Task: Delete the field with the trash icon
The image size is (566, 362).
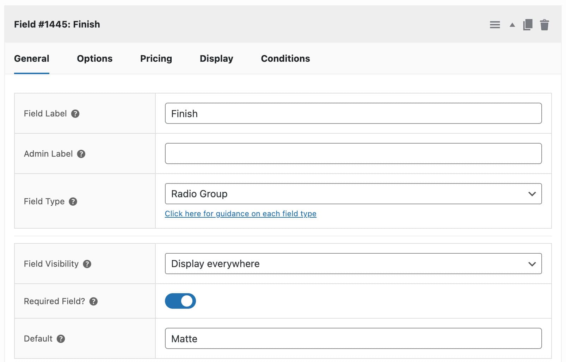Action: click(x=545, y=25)
